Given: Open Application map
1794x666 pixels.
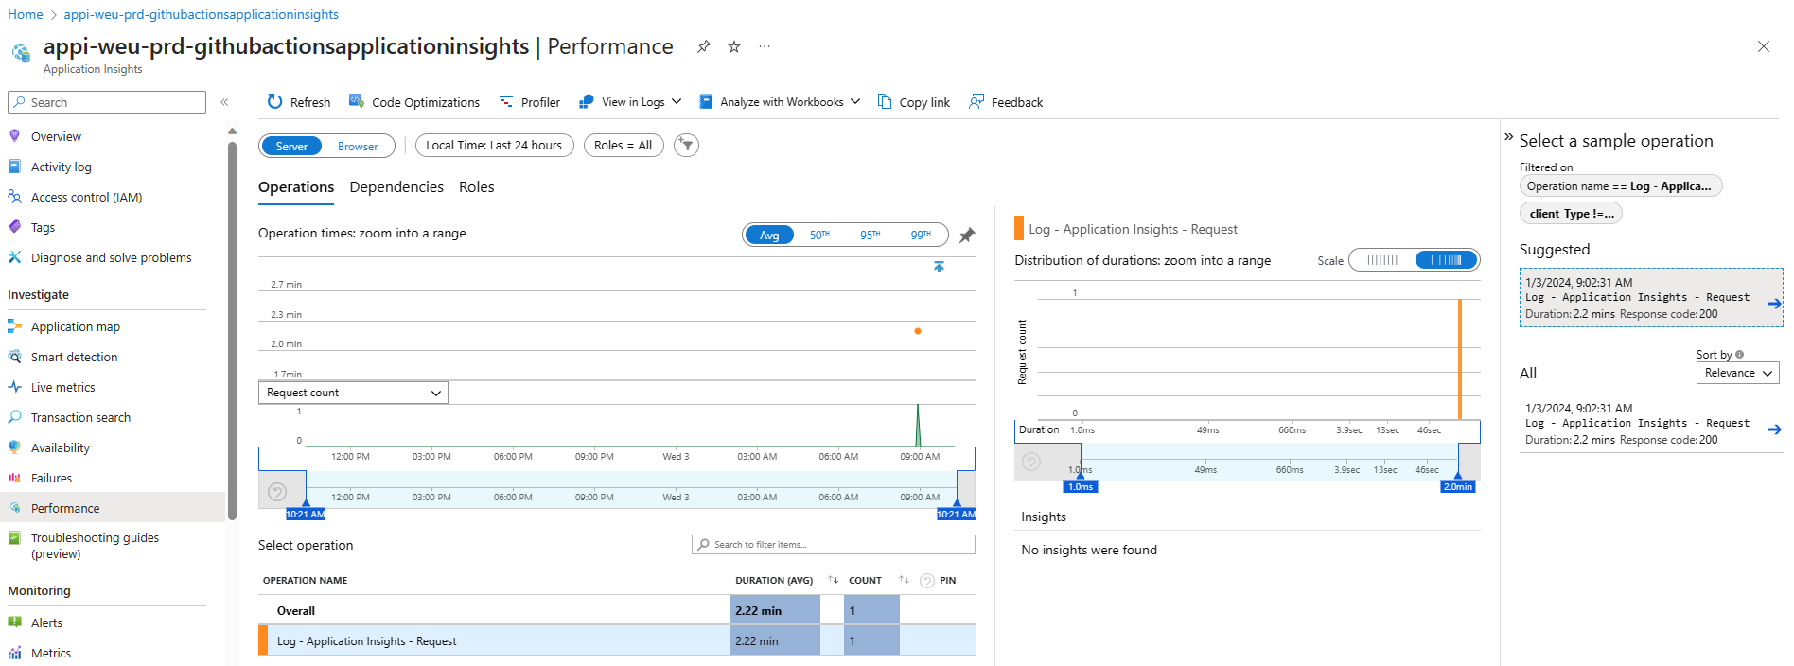Looking at the screenshot, I should click(76, 326).
